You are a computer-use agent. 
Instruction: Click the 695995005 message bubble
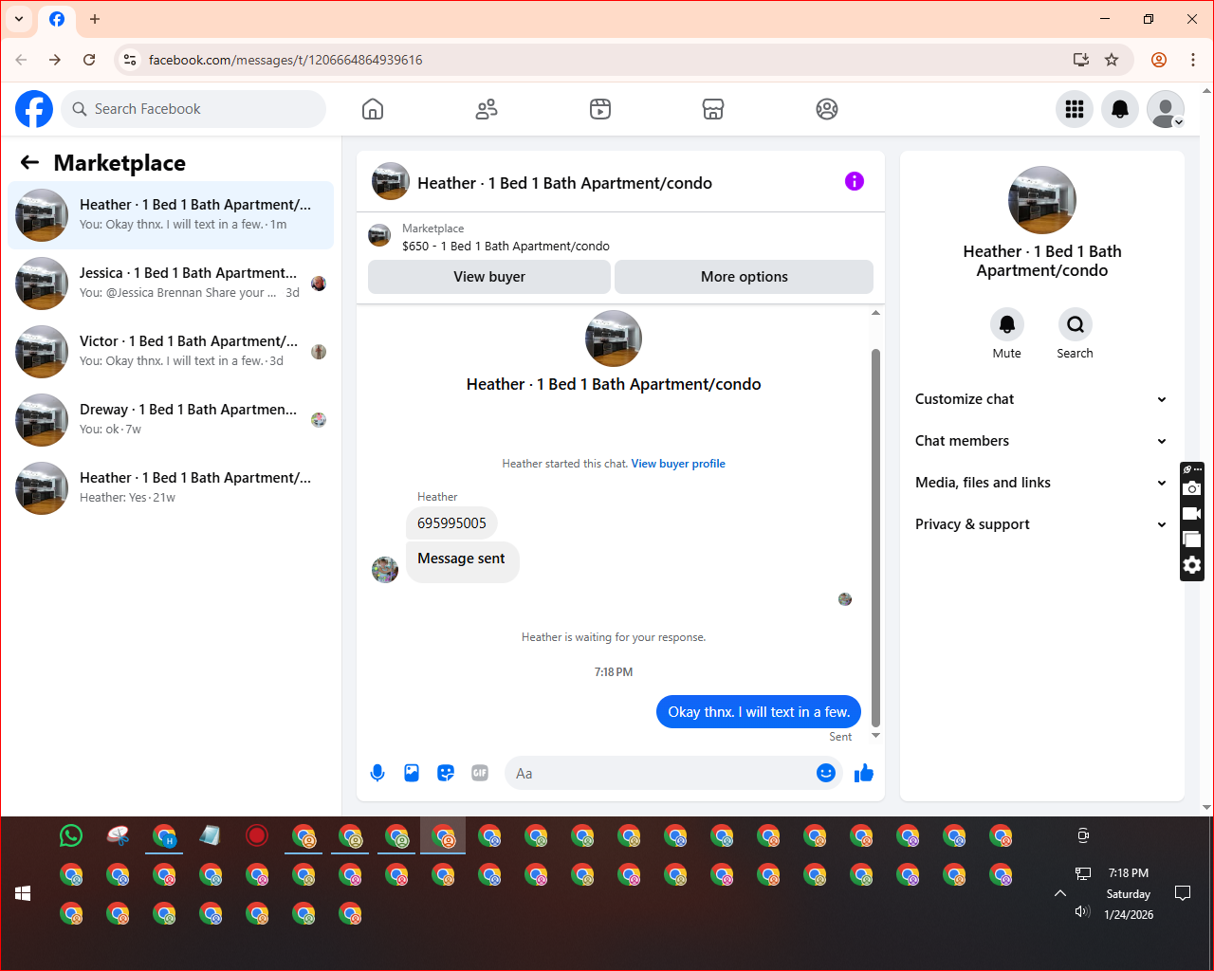(x=451, y=523)
